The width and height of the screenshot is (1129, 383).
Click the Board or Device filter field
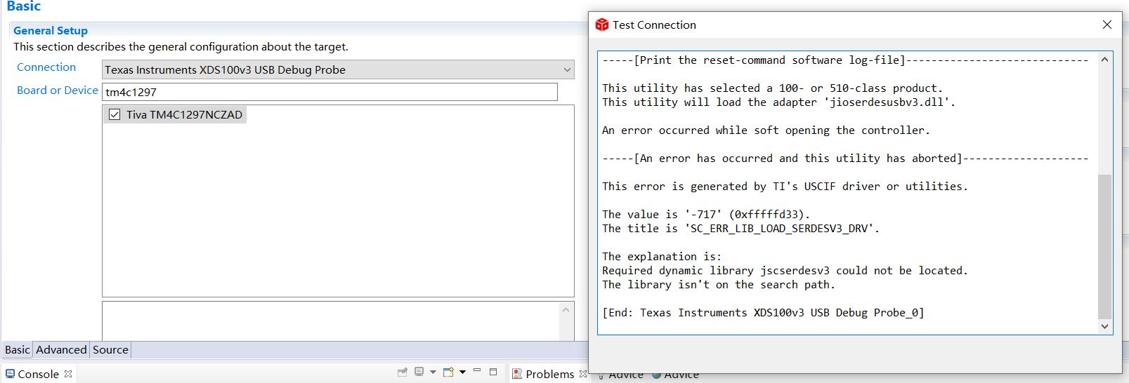click(x=329, y=92)
